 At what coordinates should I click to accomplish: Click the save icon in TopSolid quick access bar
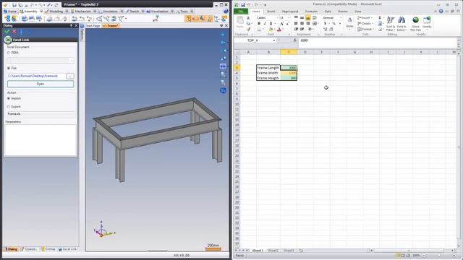tap(14, 5)
